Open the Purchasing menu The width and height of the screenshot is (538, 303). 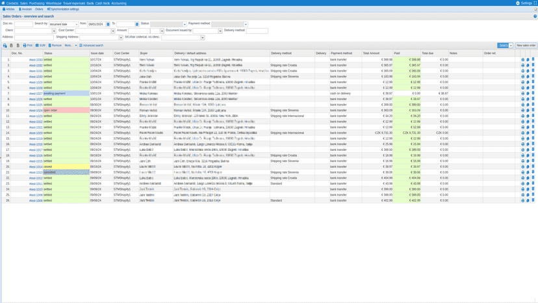pyautogui.click(x=37, y=3)
